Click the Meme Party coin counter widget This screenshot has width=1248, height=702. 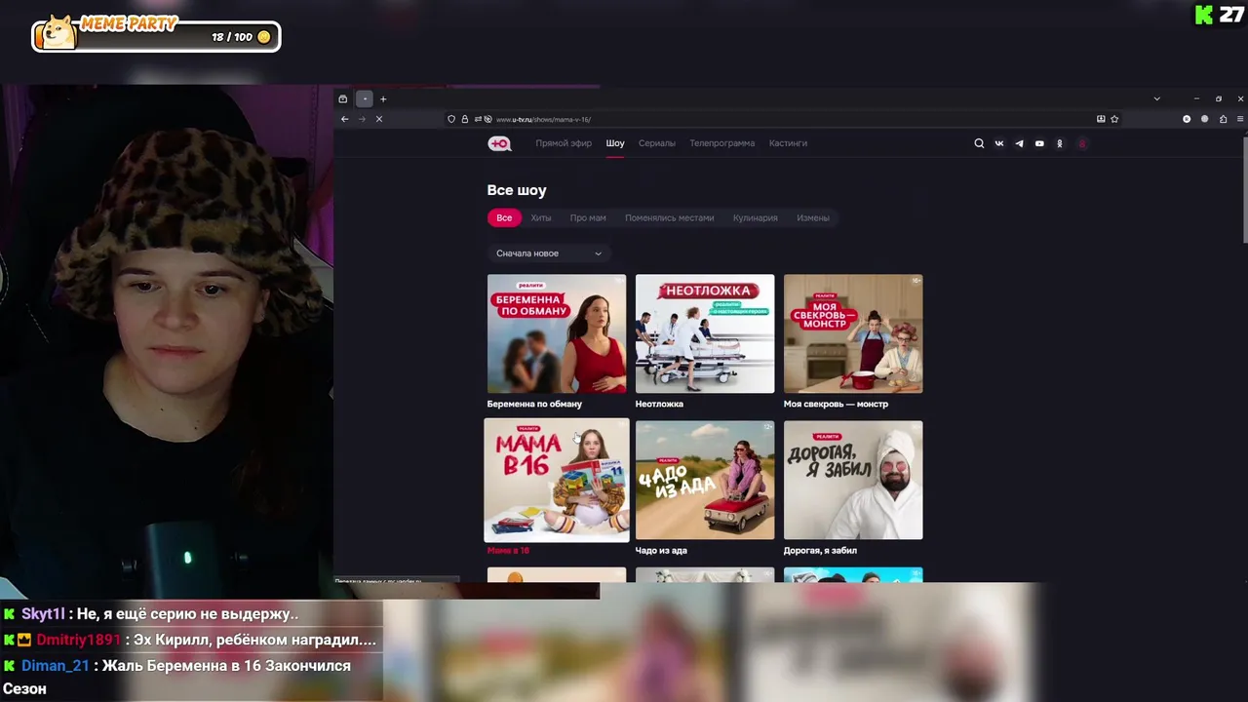pyautogui.click(x=157, y=35)
